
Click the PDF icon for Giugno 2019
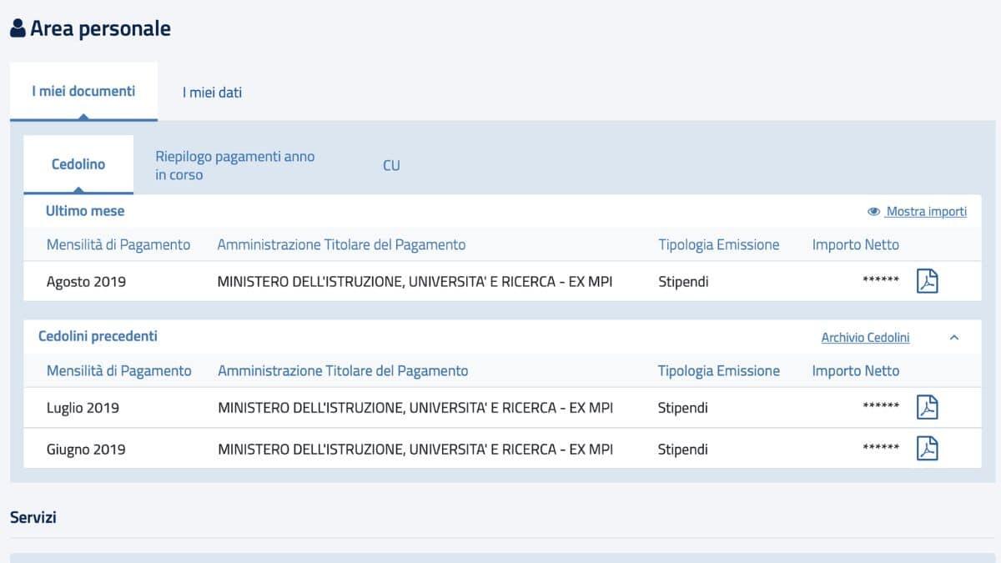tap(927, 449)
